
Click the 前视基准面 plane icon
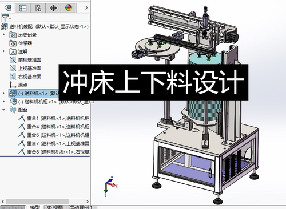pos(13,60)
